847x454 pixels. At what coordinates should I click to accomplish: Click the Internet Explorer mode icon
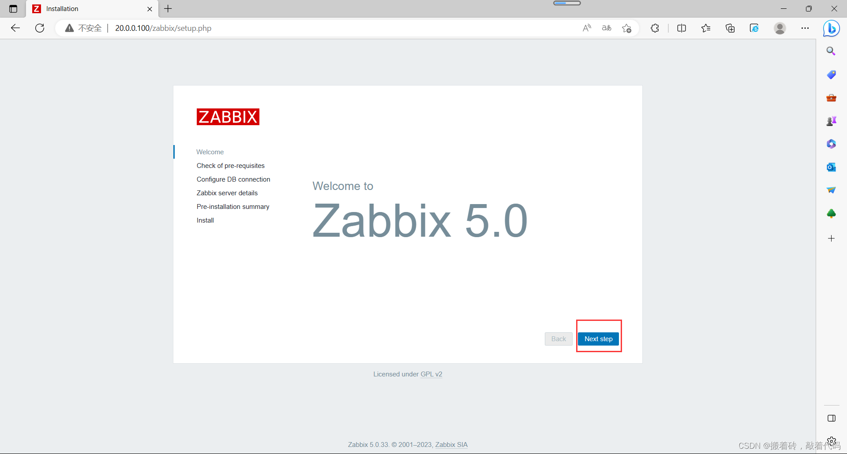pyautogui.click(x=754, y=28)
